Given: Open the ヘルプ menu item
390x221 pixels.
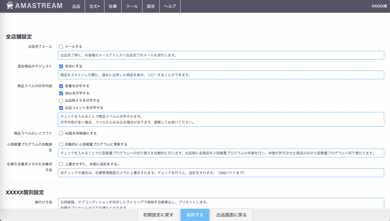Looking at the screenshot, I should 170,6.
